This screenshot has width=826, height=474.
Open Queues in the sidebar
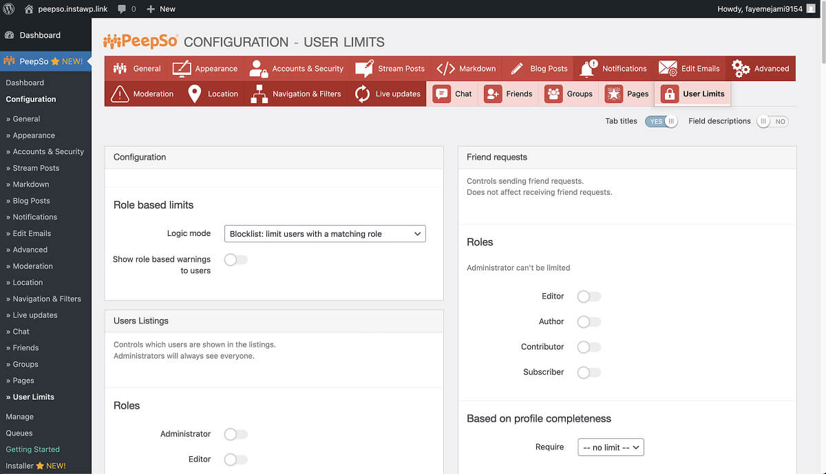[19, 433]
